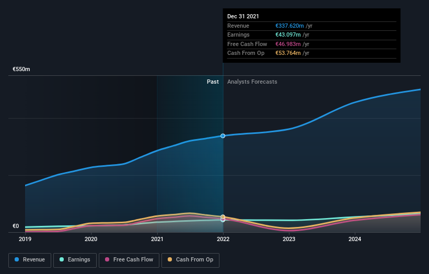Screen dimensions: 429x274
Task: Click the Earnings row label in tooltip
Action: point(238,35)
